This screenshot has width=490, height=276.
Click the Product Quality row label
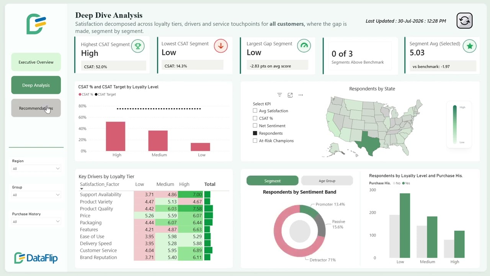point(96,209)
